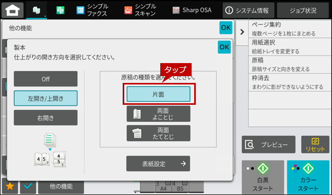The width and height of the screenshot is (332, 195).
Task: Tap the プレビュー preview button
Action: tap(268, 144)
